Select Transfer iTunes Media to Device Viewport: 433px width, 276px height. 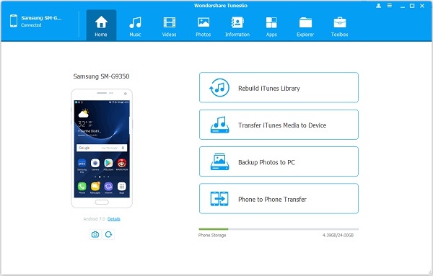pyautogui.click(x=279, y=125)
